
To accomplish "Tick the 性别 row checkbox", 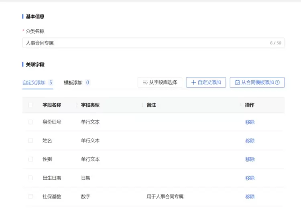I will [31, 159].
